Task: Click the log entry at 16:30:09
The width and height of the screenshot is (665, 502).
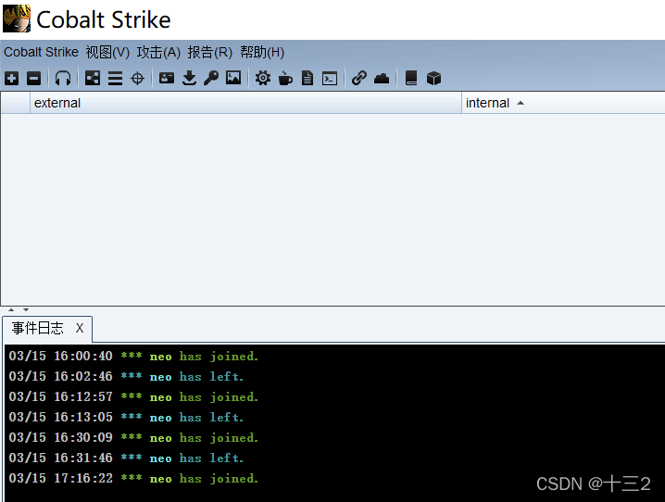Action: click(x=133, y=437)
